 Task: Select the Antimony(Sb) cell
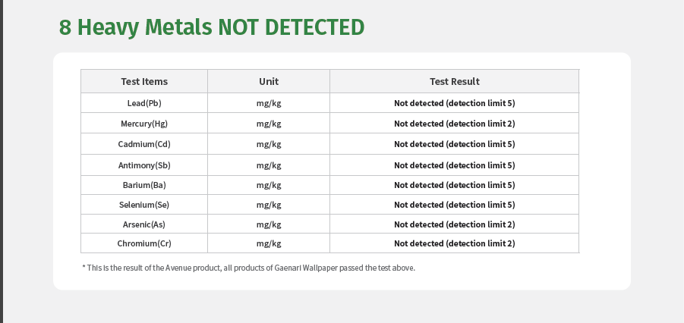pos(144,165)
